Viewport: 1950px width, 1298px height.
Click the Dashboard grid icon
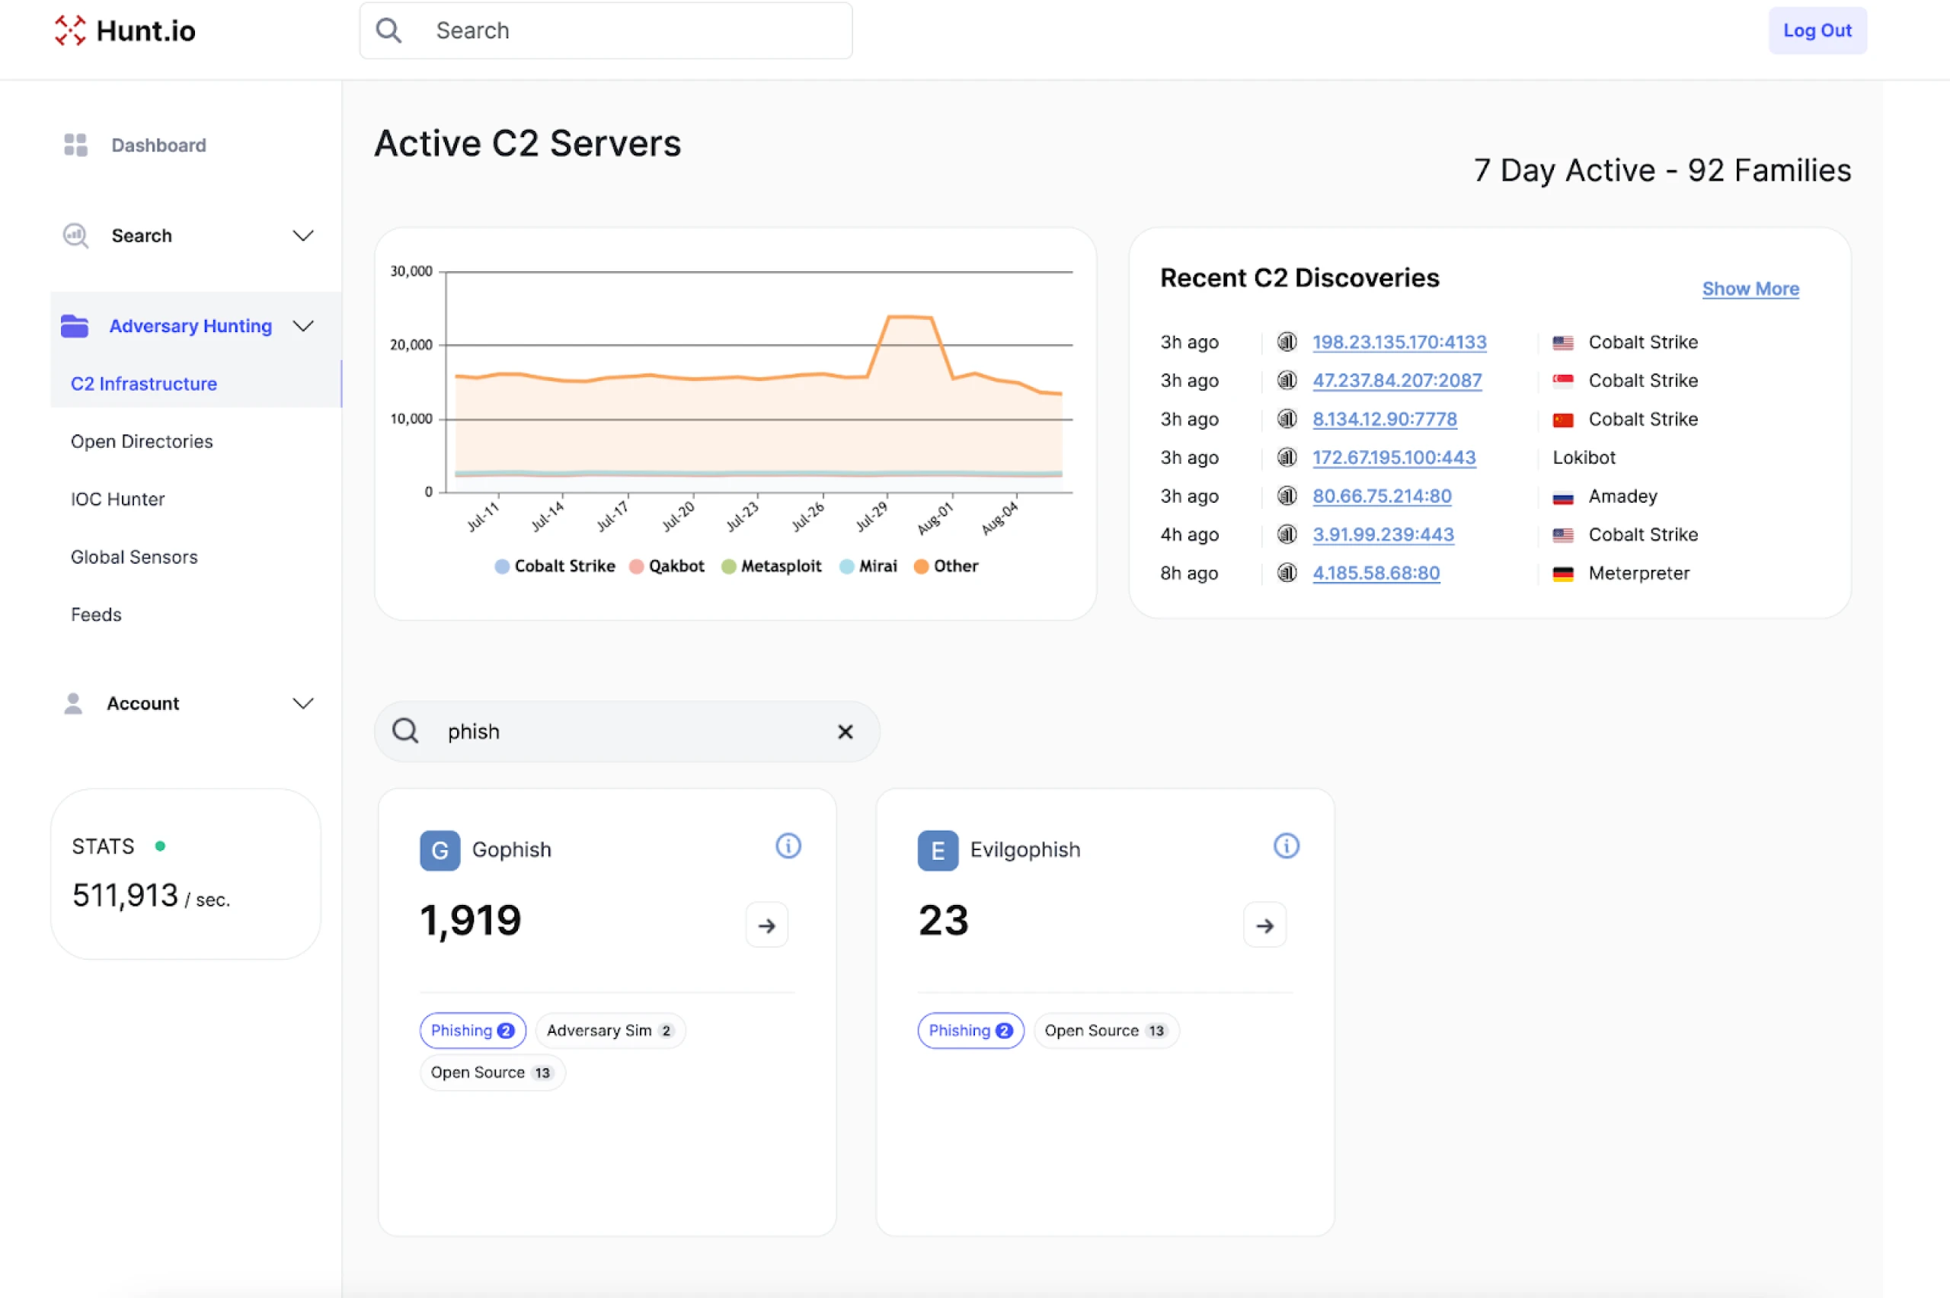(75, 145)
